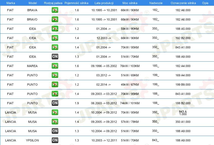Click engine capacity 1.9
The height and width of the screenshot is (145, 214).
coord(77,103)
